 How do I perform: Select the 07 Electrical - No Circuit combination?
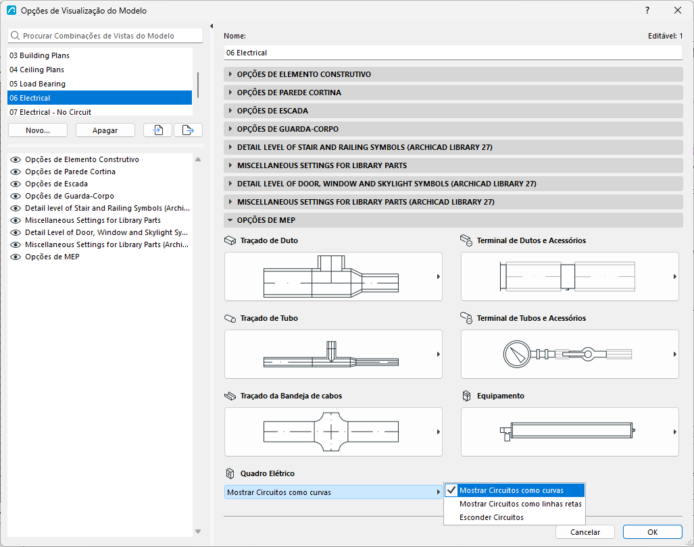(99, 112)
